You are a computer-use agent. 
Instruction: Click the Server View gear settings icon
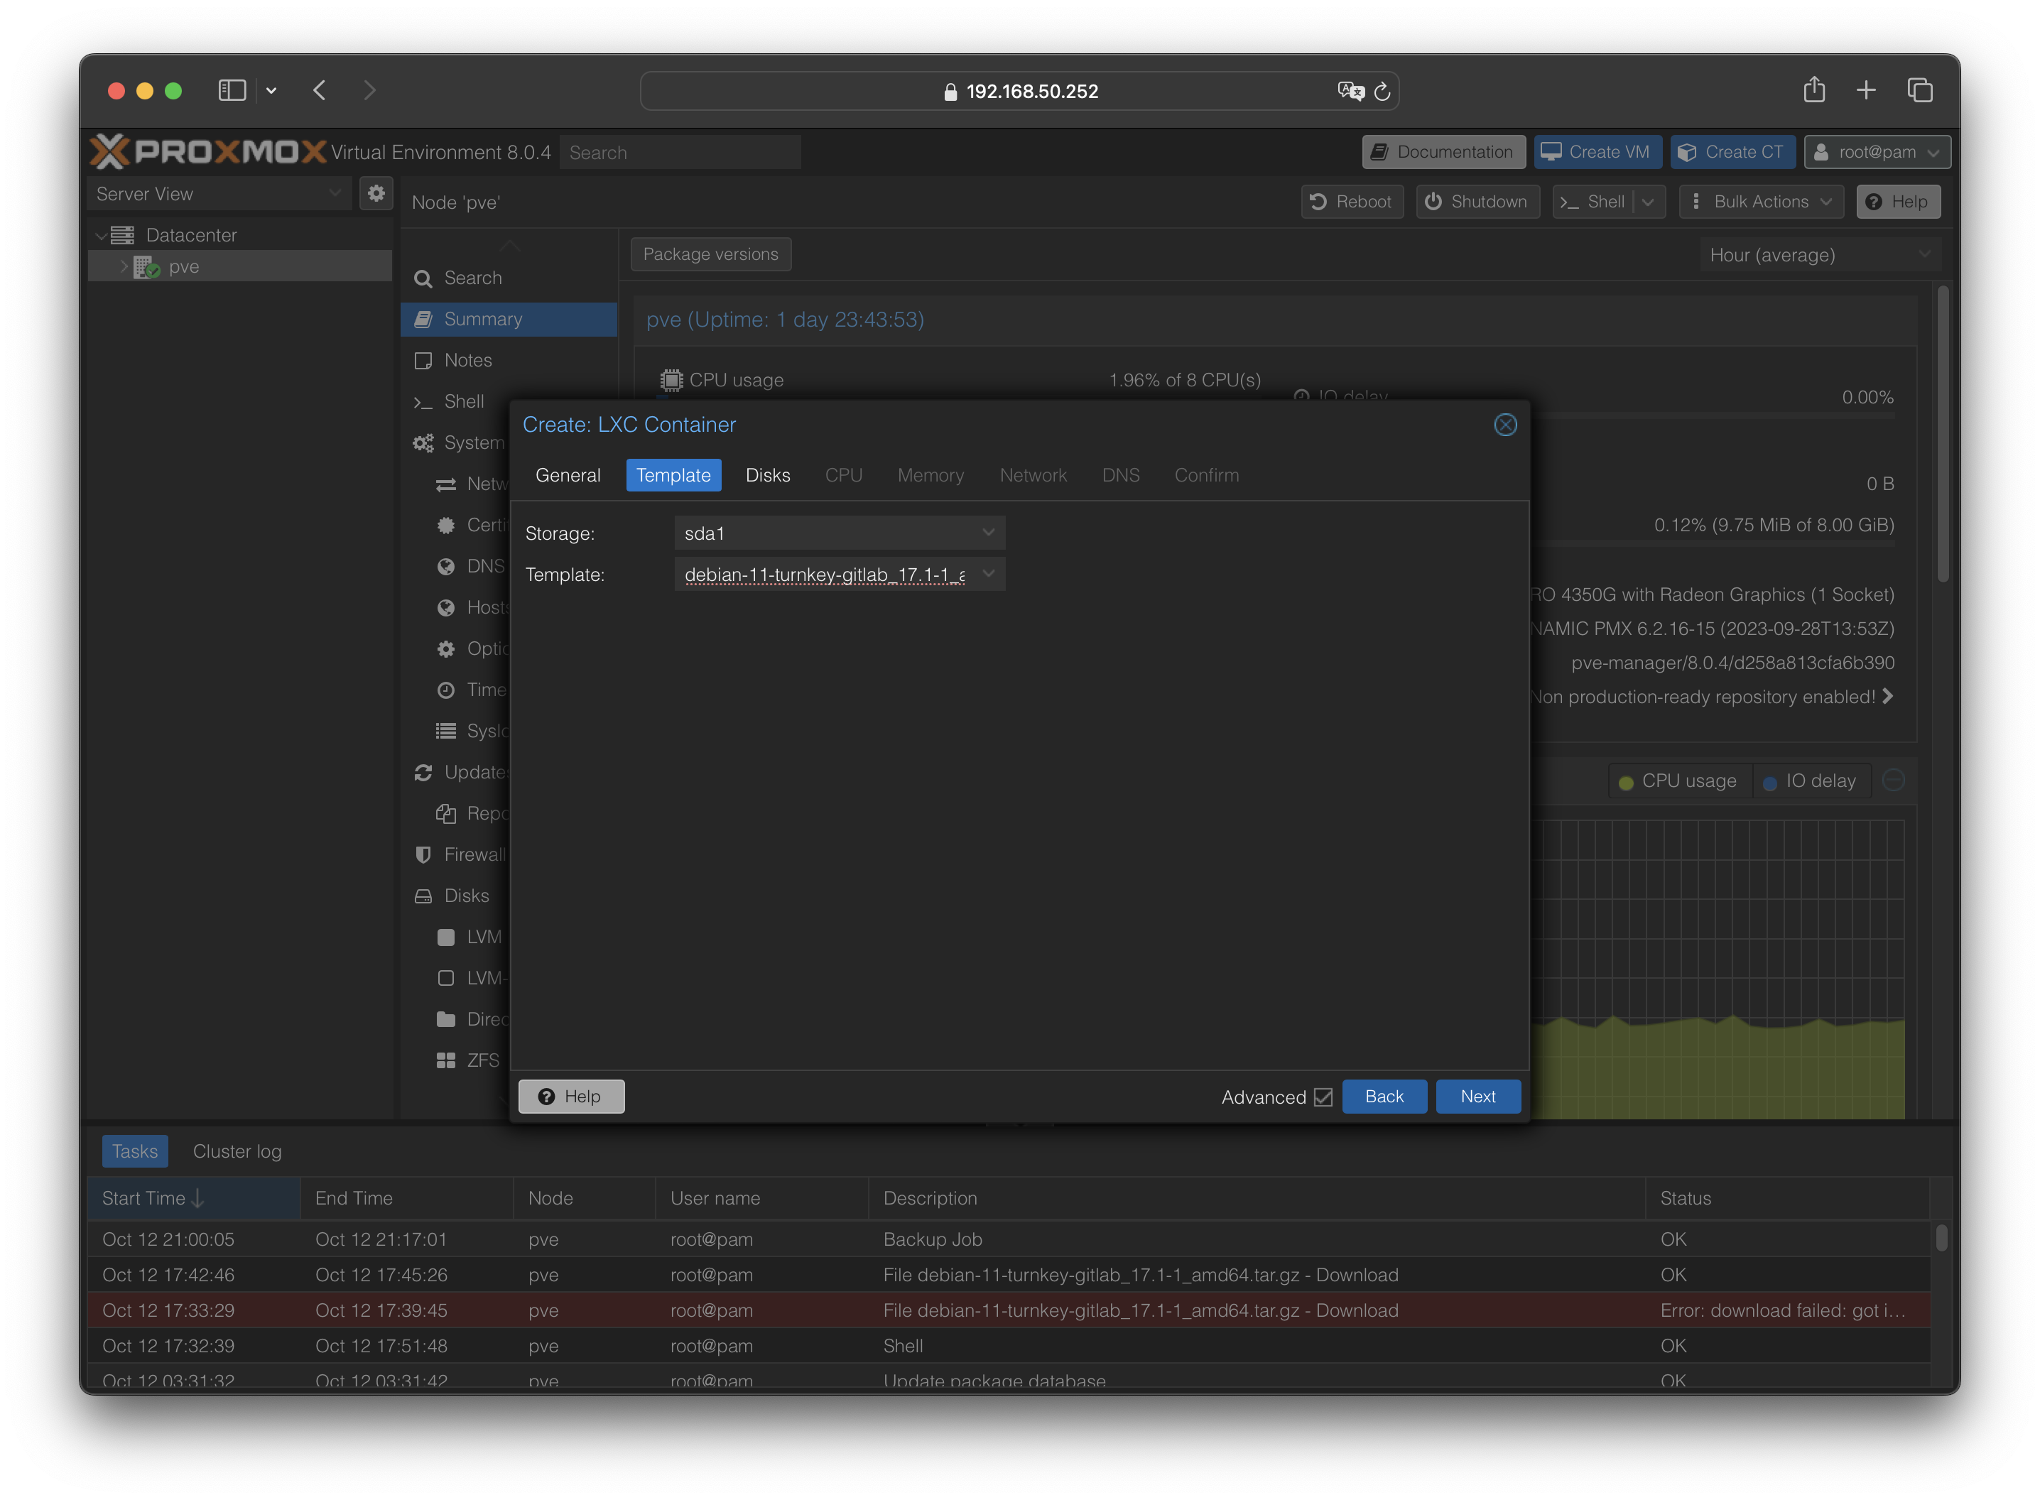coord(376,193)
